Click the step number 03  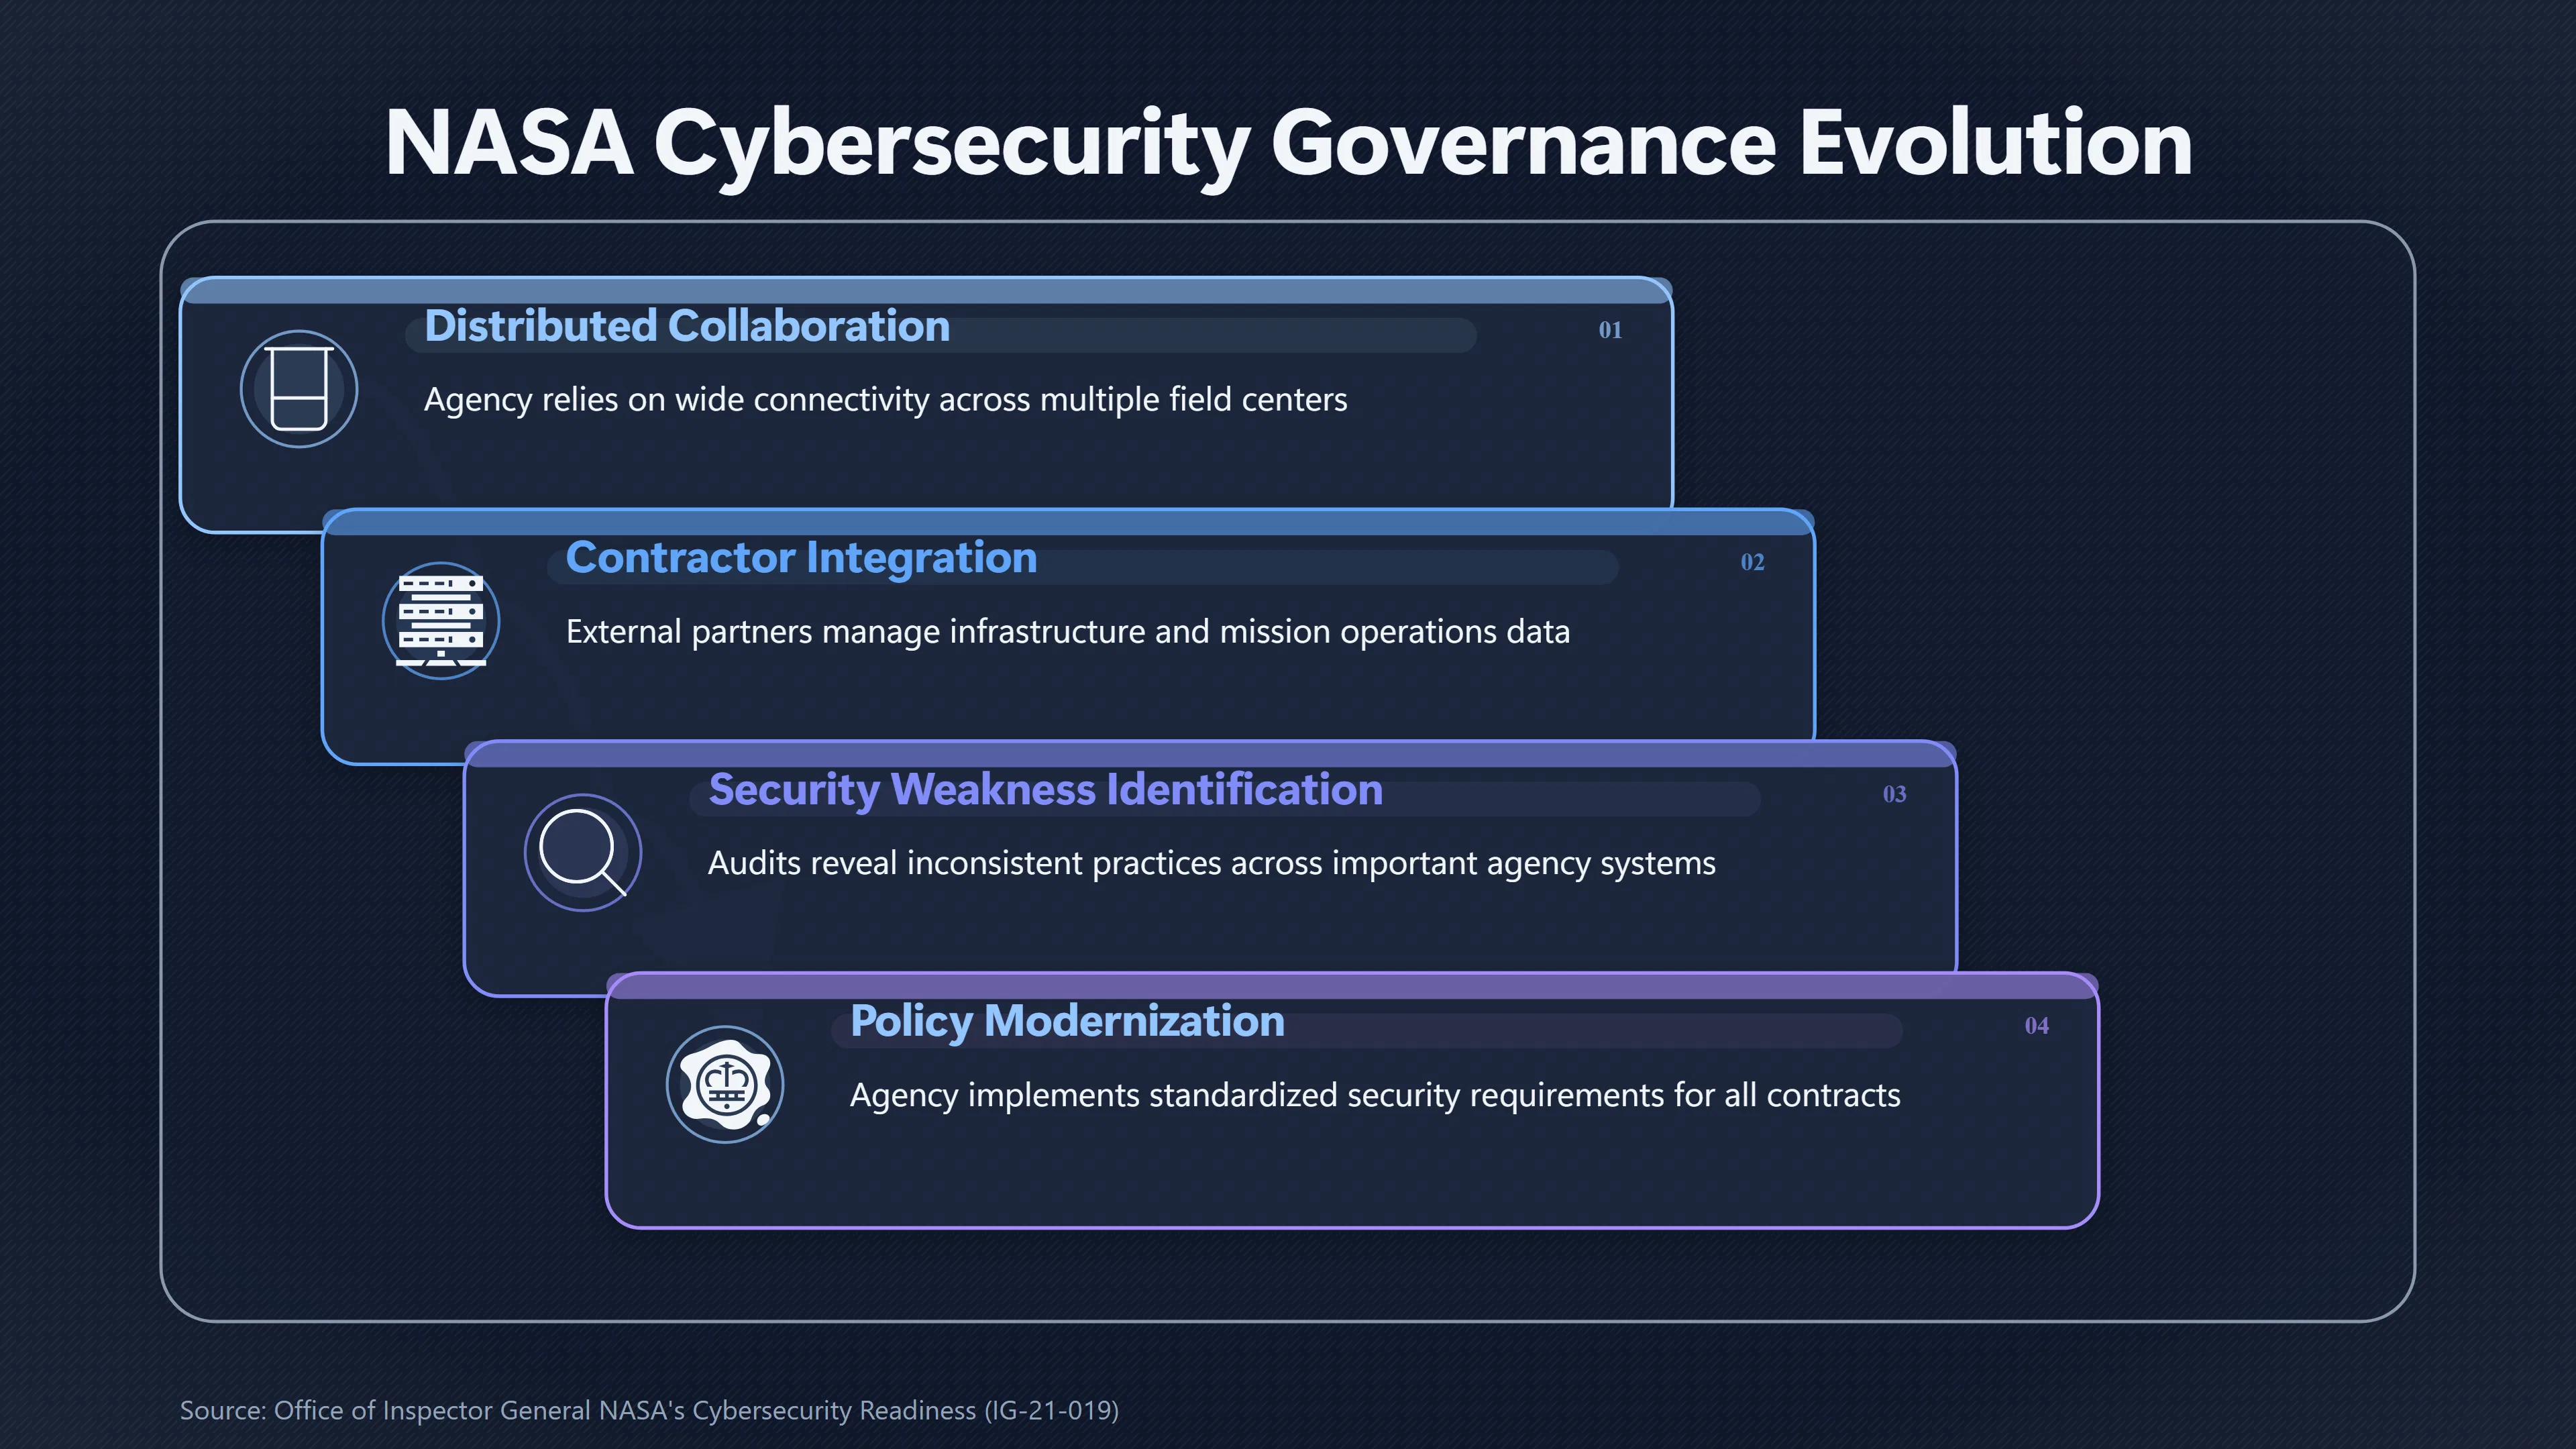pyautogui.click(x=1894, y=794)
